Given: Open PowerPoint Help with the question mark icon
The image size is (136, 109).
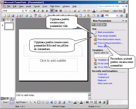Looking at the screenshot, I should click(121, 16).
